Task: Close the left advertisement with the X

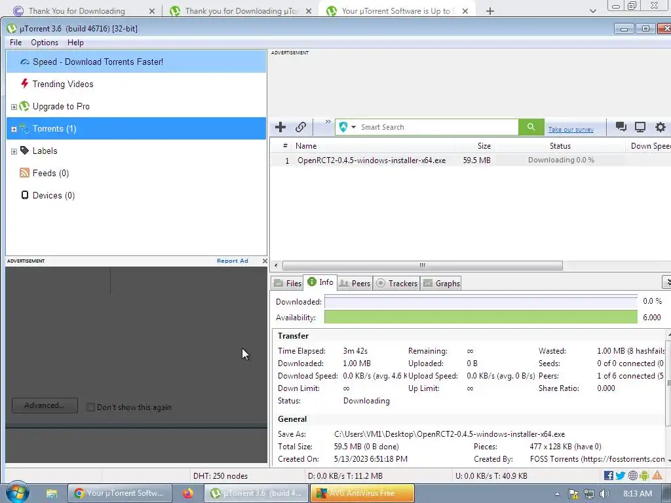Action: point(265,261)
